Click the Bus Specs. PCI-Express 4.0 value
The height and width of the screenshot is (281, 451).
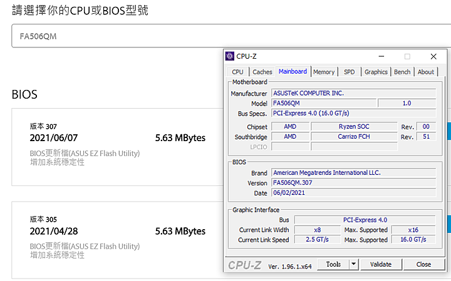click(x=353, y=113)
